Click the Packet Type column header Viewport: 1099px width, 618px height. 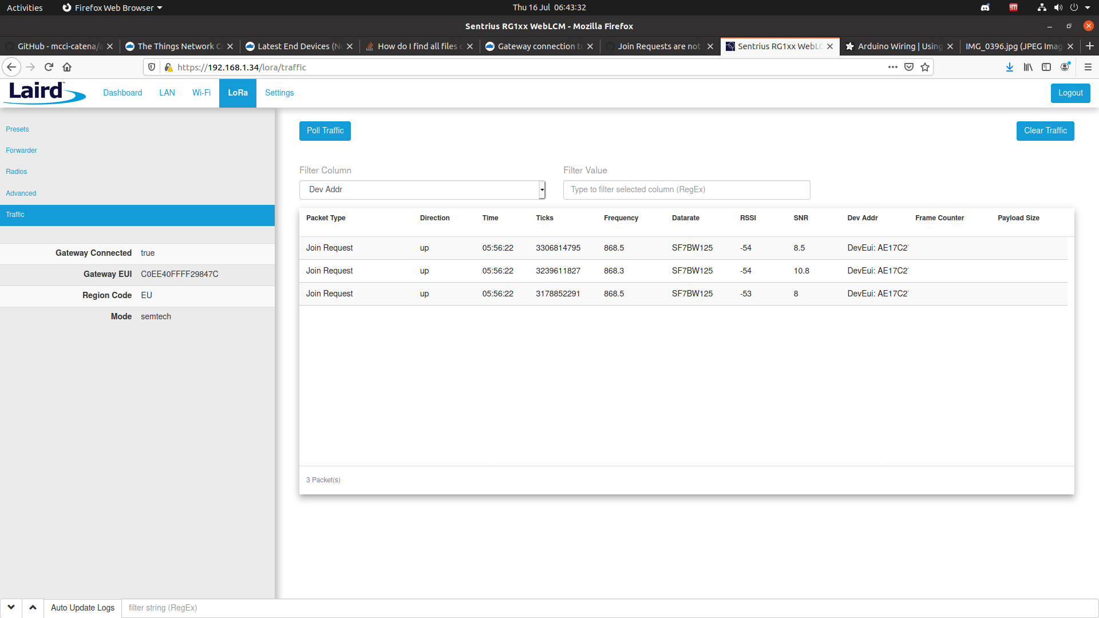tap(326, 218)
